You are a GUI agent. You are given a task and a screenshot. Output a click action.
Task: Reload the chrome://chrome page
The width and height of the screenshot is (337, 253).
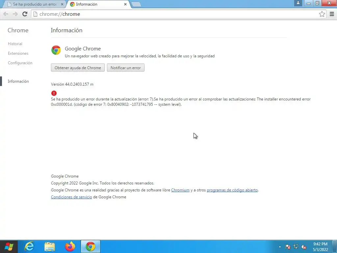(x=25, y=14)
